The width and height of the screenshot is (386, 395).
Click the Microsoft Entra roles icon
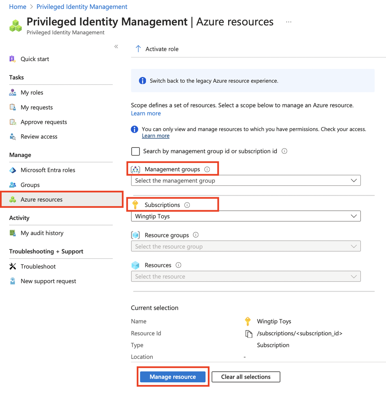pyautogui.click(x=13, y=170)
